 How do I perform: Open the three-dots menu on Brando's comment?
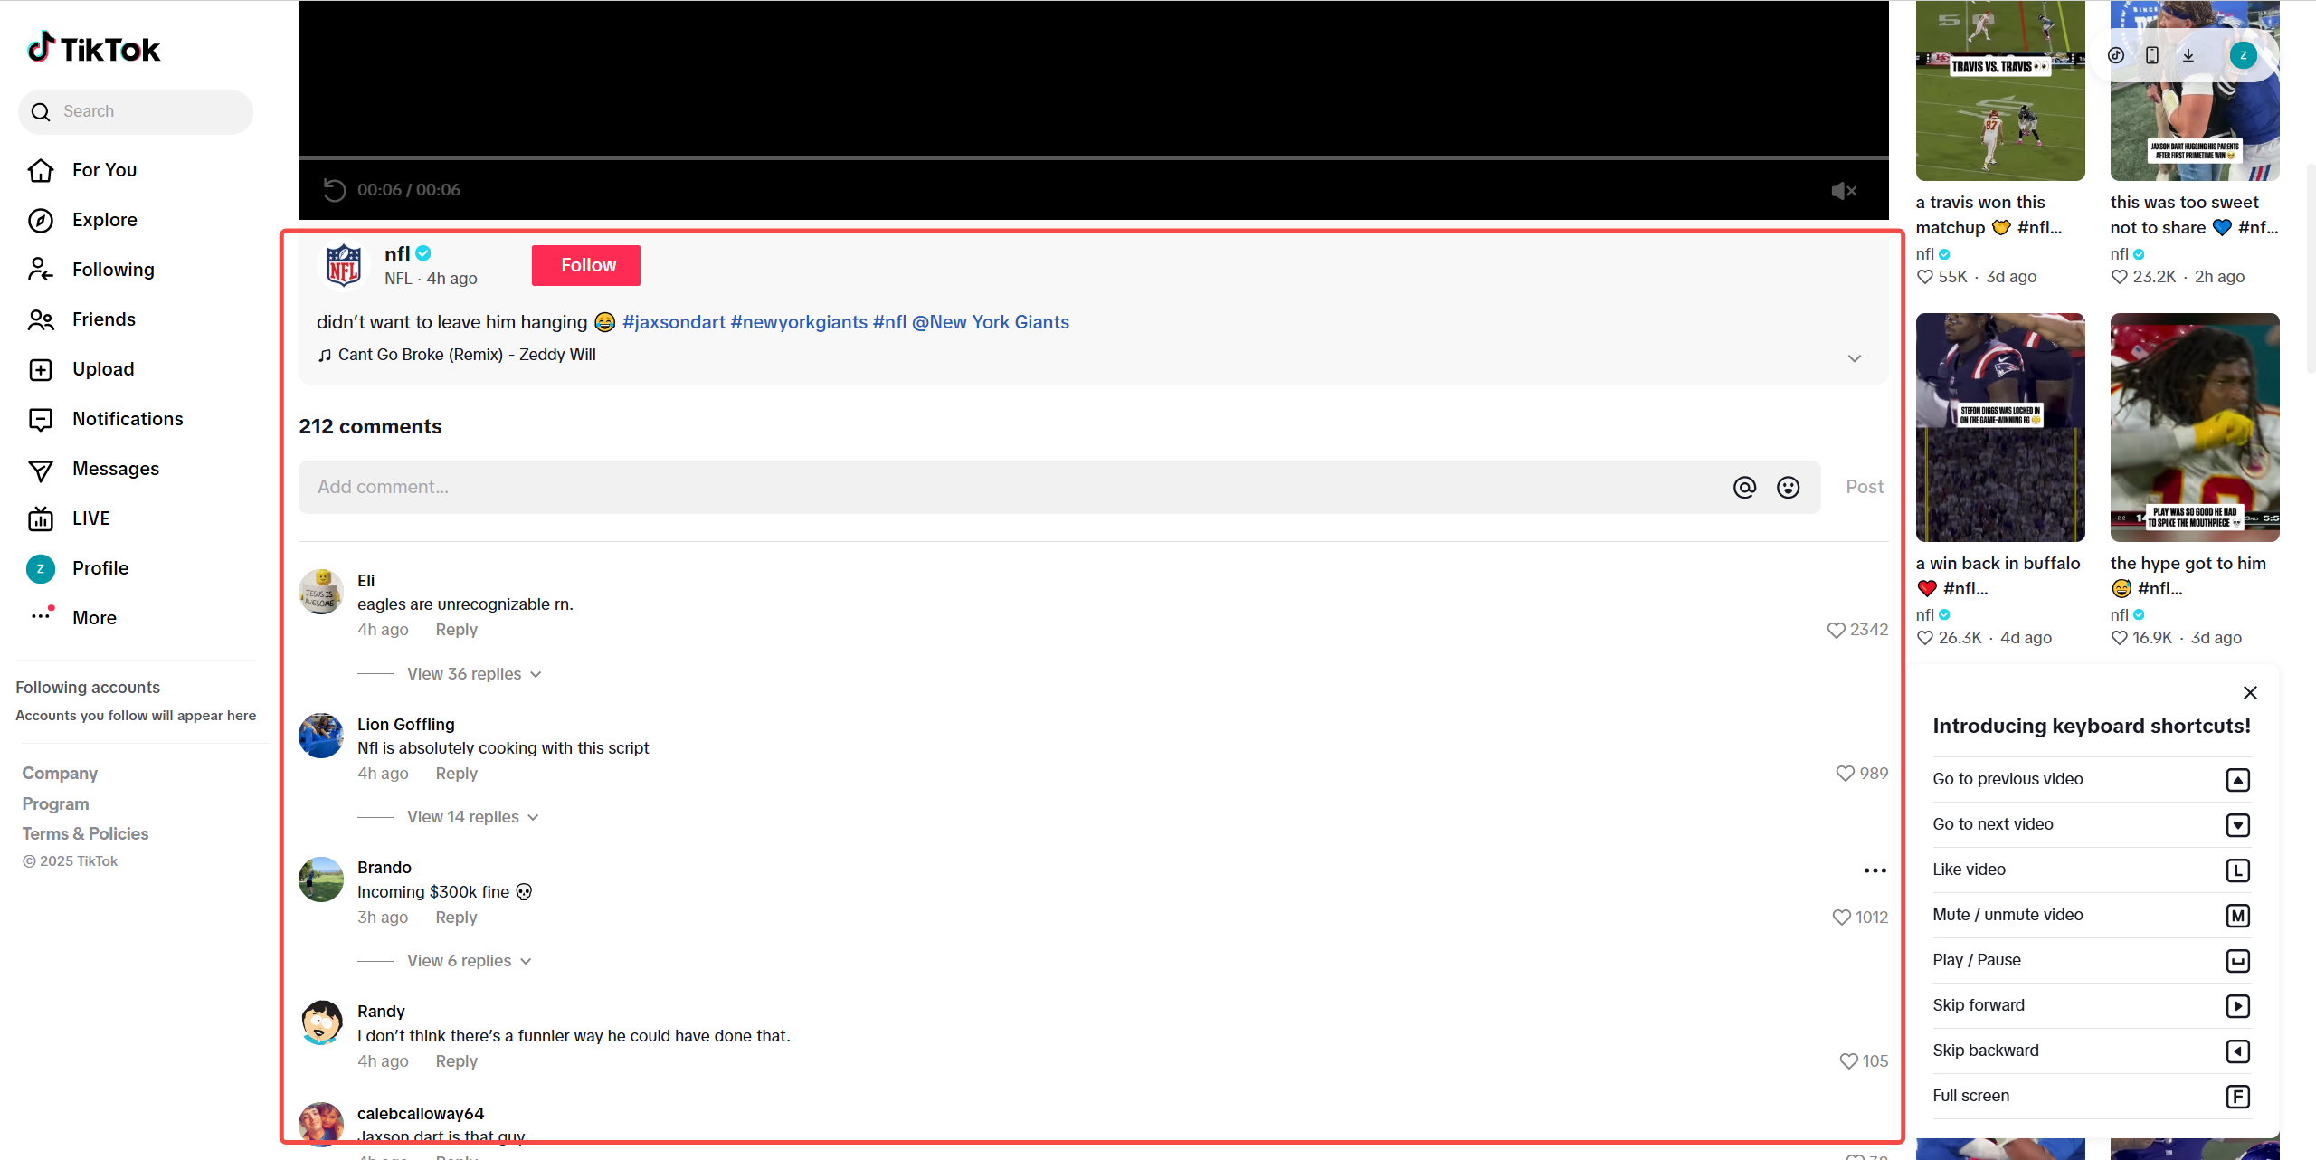click(1875, 870)
